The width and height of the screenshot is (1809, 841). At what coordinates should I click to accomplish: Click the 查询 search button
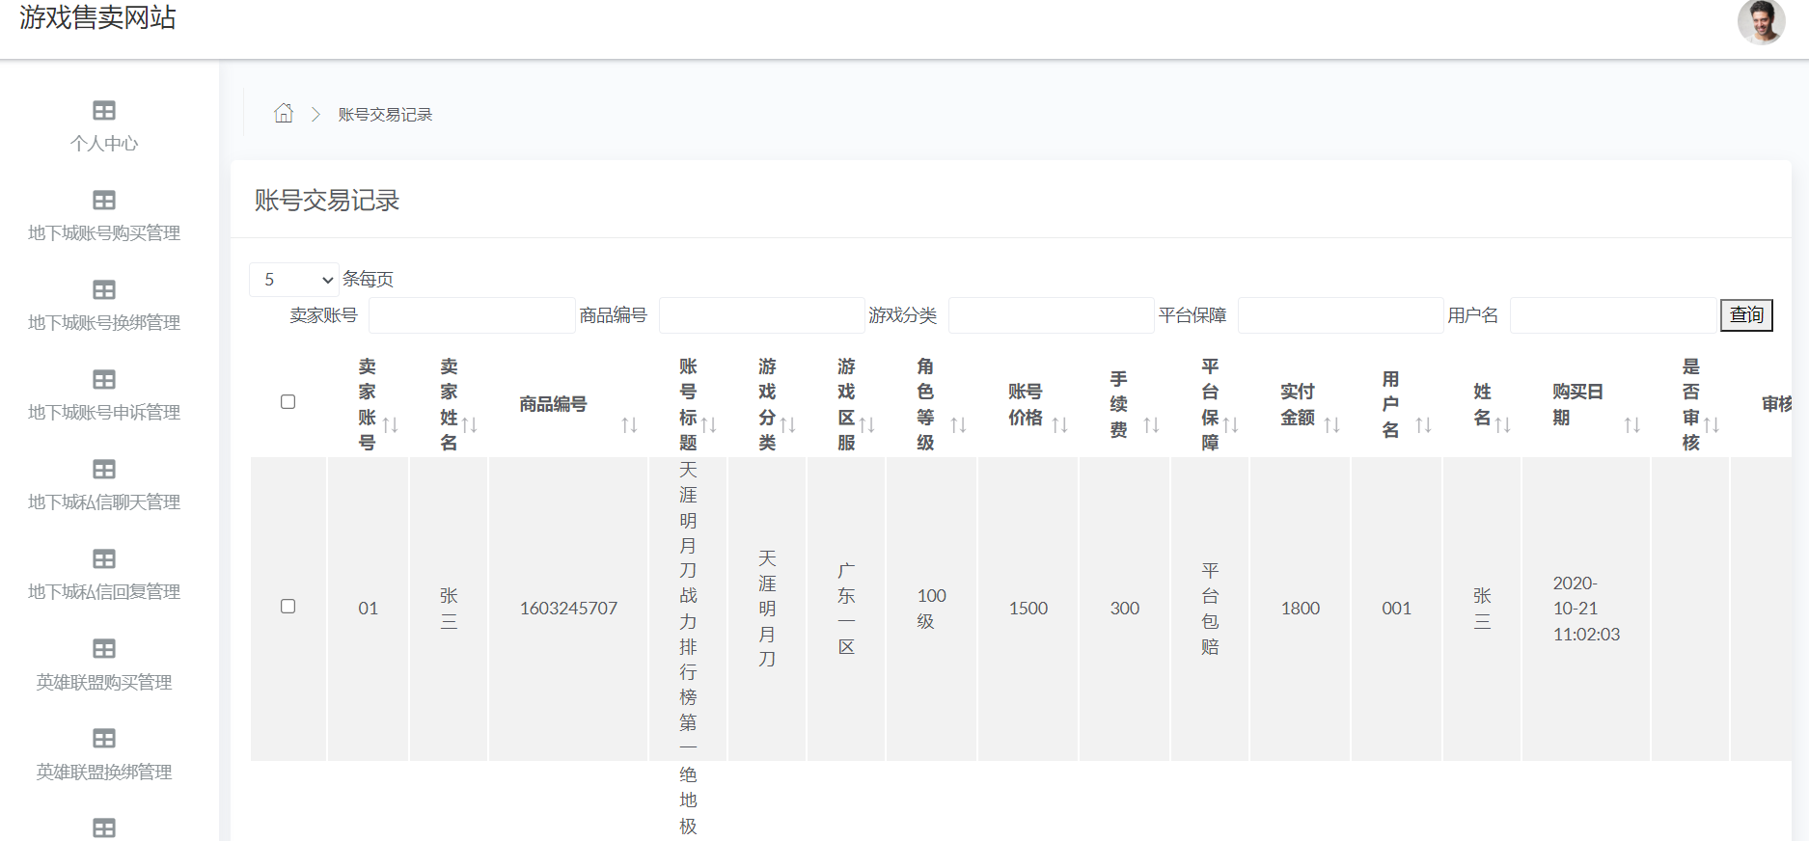pyautogui.click(x=1746, y=315)
